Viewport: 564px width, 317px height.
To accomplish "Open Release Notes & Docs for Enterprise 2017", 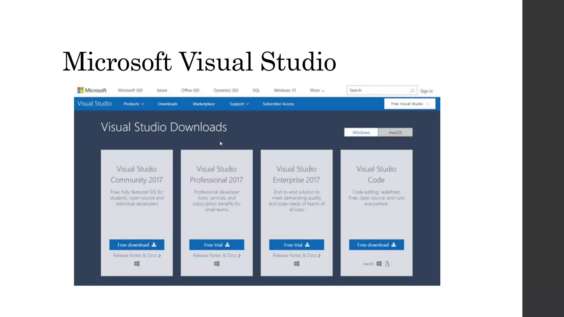I will [297, 255].
